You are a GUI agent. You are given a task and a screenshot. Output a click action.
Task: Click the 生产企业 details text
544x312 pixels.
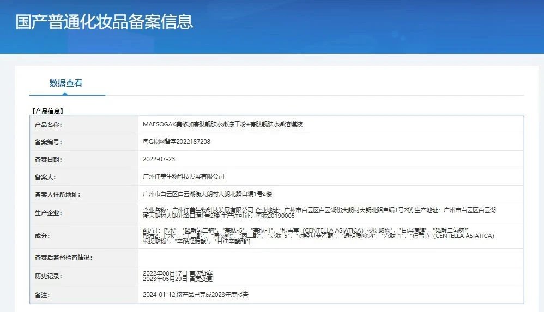319,213
